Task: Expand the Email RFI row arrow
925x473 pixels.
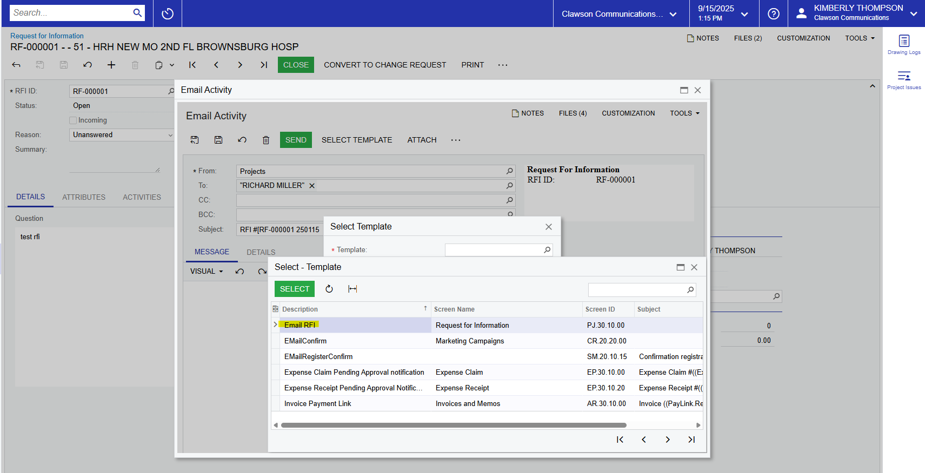Action: coord(275,325)
